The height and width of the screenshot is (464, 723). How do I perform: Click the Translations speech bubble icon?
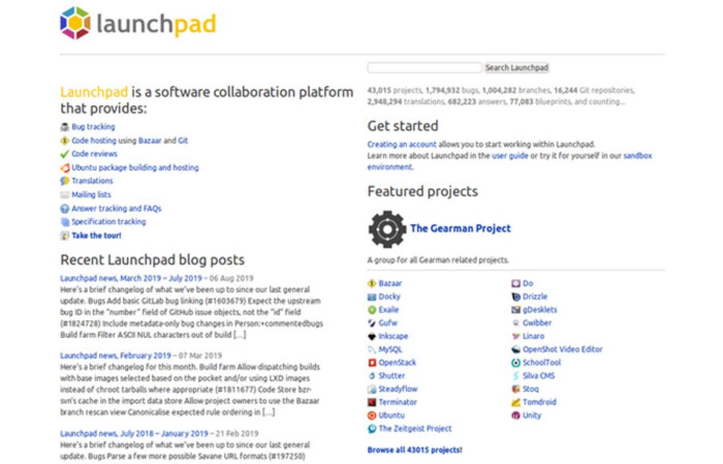pyautogui.click(x=64, y=181)
